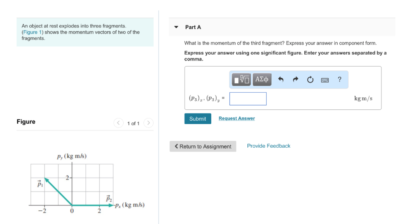The height and width of the screenshot is (224, 397).
Task: Click inside the answer input box
Action: click(248, 99)
